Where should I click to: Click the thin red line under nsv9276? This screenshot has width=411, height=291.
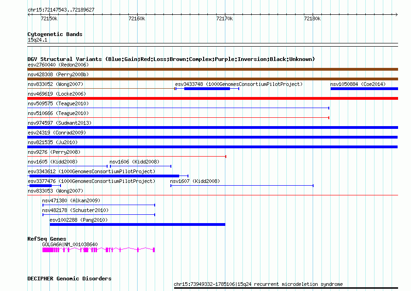pyautogui.click(x=127, y=157)
